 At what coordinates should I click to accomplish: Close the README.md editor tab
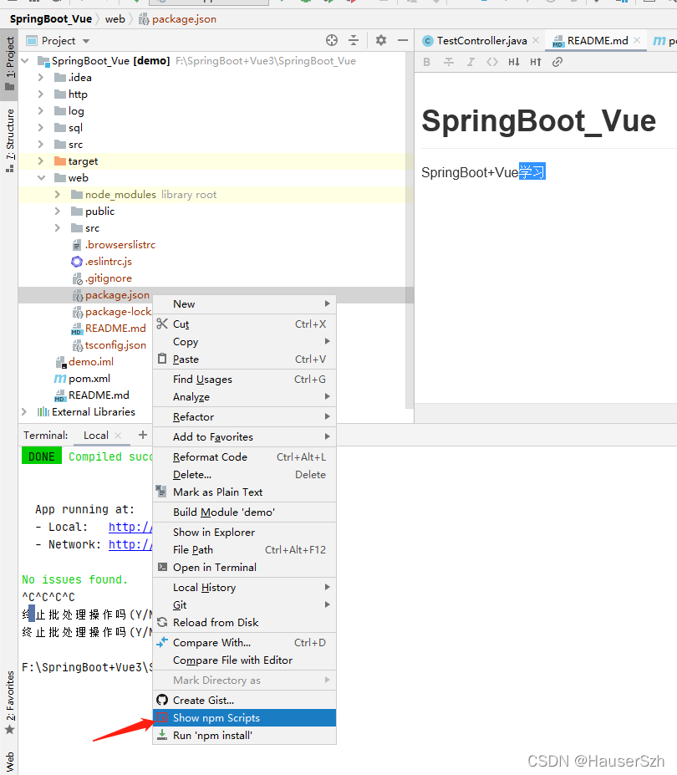pos(637,40)
